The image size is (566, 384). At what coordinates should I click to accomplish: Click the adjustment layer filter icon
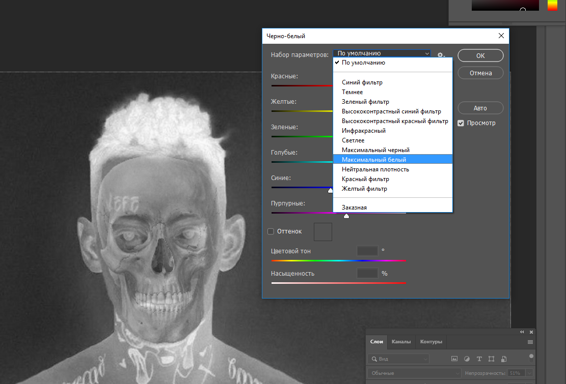point(467,359)
